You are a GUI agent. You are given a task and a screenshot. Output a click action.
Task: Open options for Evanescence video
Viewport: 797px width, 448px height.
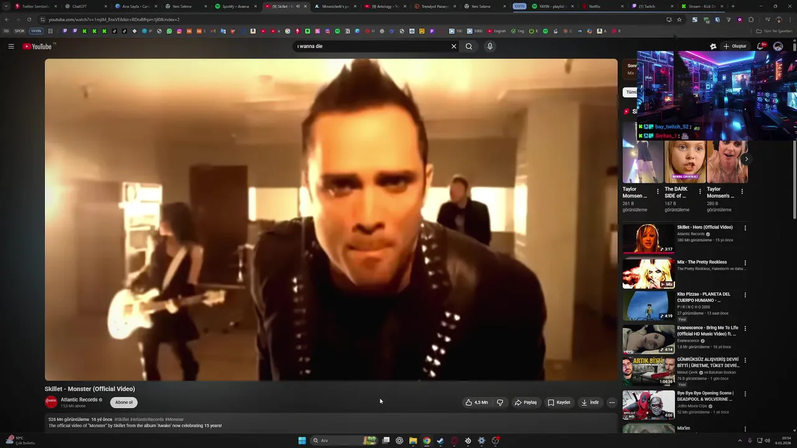pyautogui.click(x=745, y=329)
